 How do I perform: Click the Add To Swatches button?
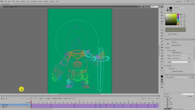(172, 34)
